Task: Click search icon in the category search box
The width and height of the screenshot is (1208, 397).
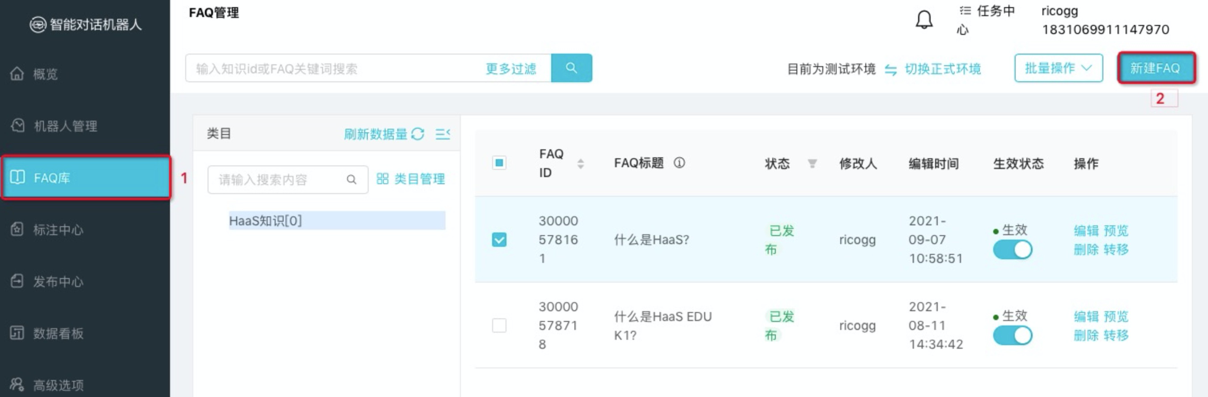Action: (x=351, y=180)
